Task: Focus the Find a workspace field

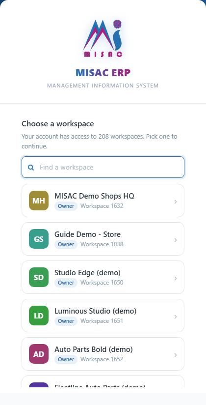Action: 103,167
